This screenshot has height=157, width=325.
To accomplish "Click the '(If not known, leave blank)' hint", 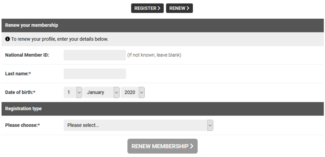I will point(154,55).
